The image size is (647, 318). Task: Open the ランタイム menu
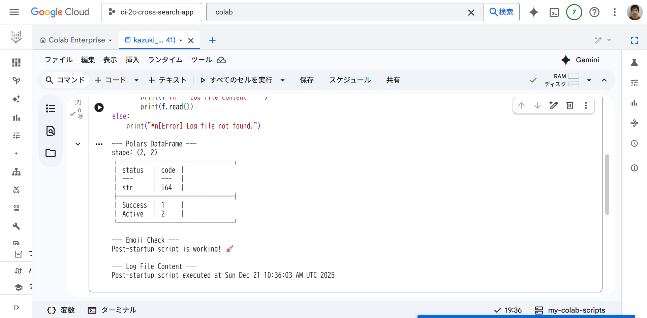[165, 60]
